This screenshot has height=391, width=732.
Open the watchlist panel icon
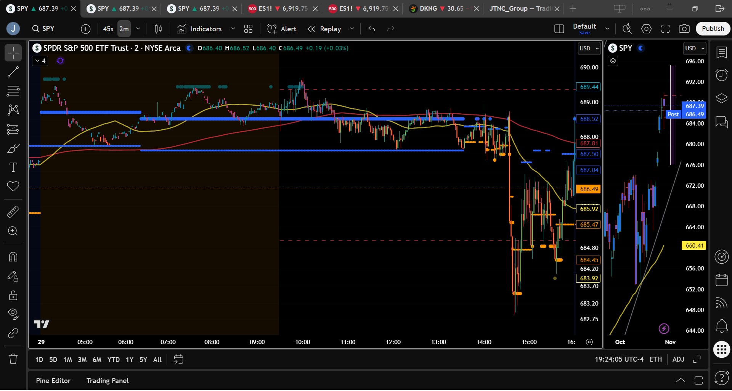coord(721,53)
